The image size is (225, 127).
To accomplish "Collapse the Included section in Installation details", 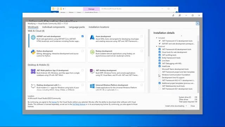I will [157, 38].
